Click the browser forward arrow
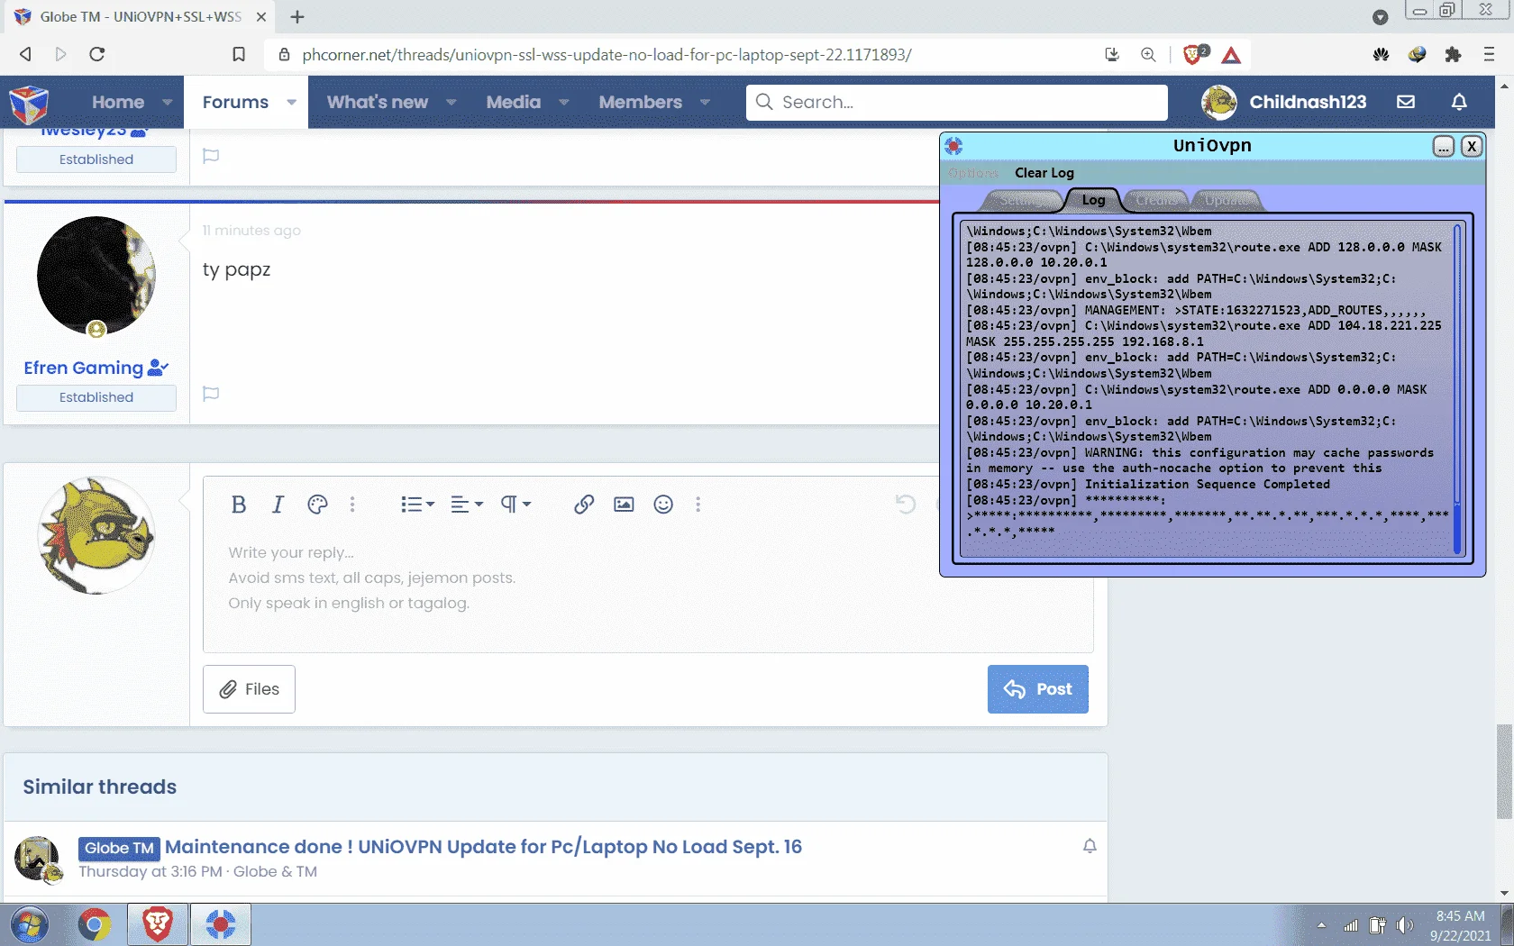This screenshot has height=946, width=1514. (x=61, y=54)
